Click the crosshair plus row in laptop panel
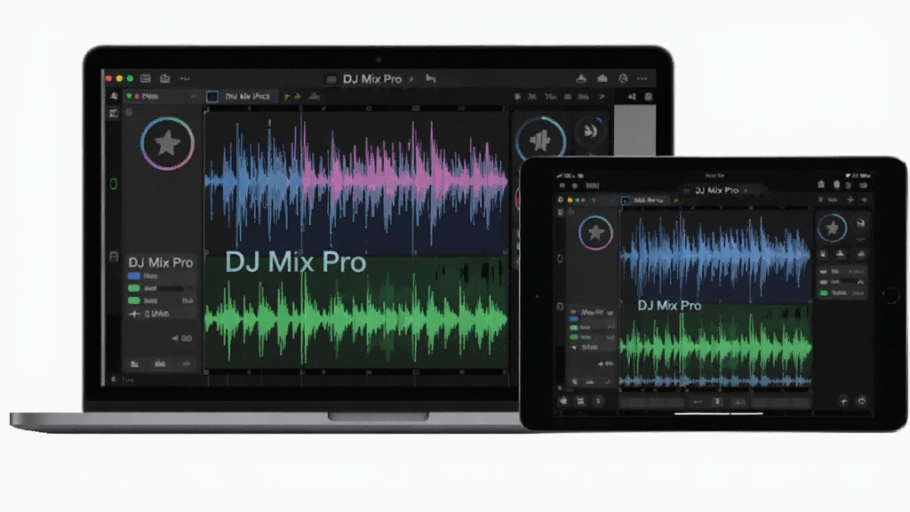The width and height of the screenshot is (910, 512). pos(149,314)
